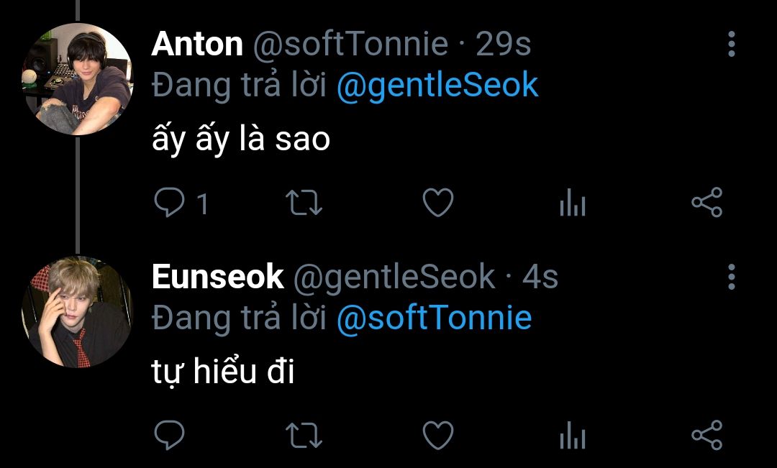Open more options for Eunseok's tweet
777x468 pixels.
pos(731,277)
